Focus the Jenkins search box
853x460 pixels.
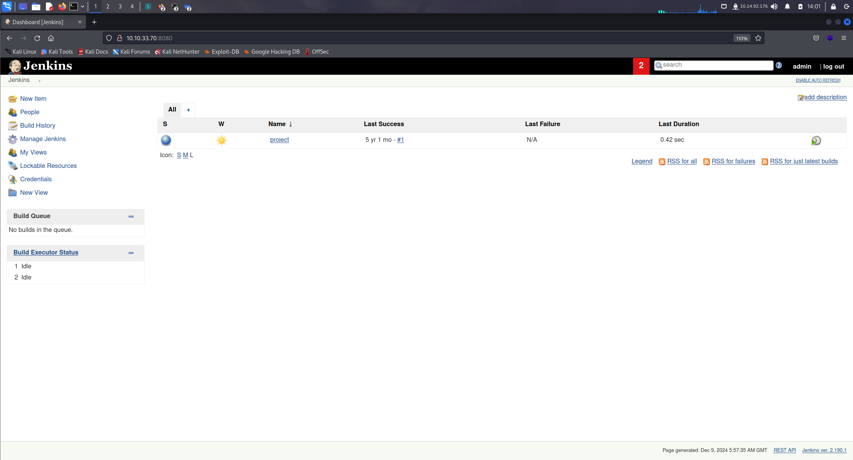(x=716, y=65)
